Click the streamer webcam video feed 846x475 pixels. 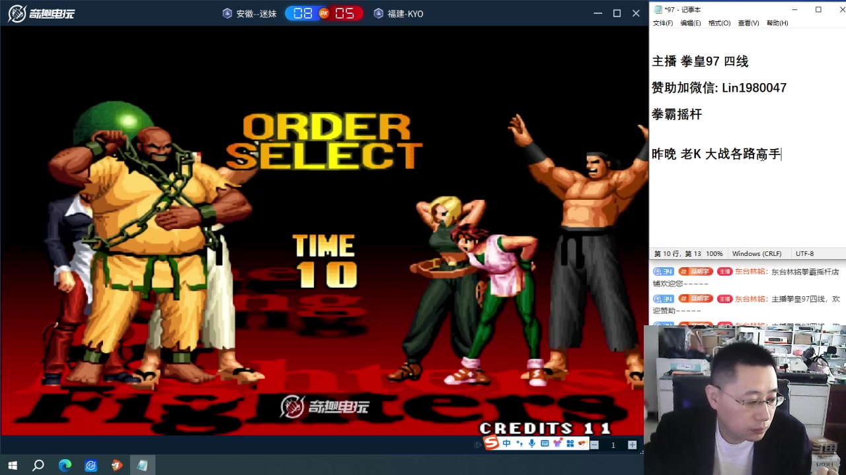click(745, 400)
